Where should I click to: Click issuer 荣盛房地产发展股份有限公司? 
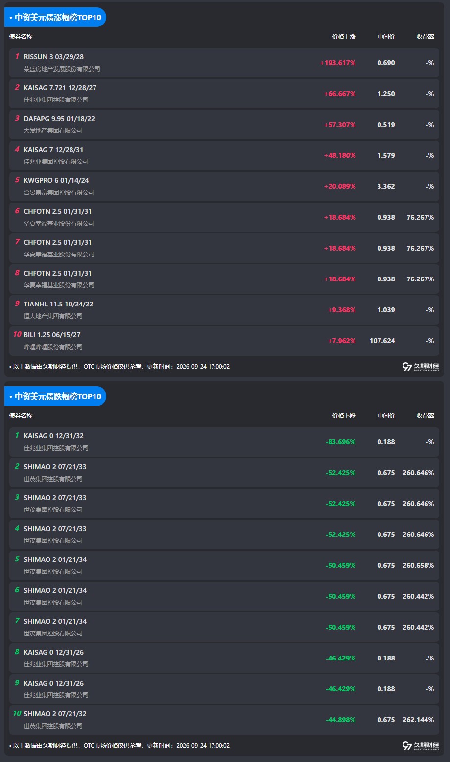(x=62, y=69)
